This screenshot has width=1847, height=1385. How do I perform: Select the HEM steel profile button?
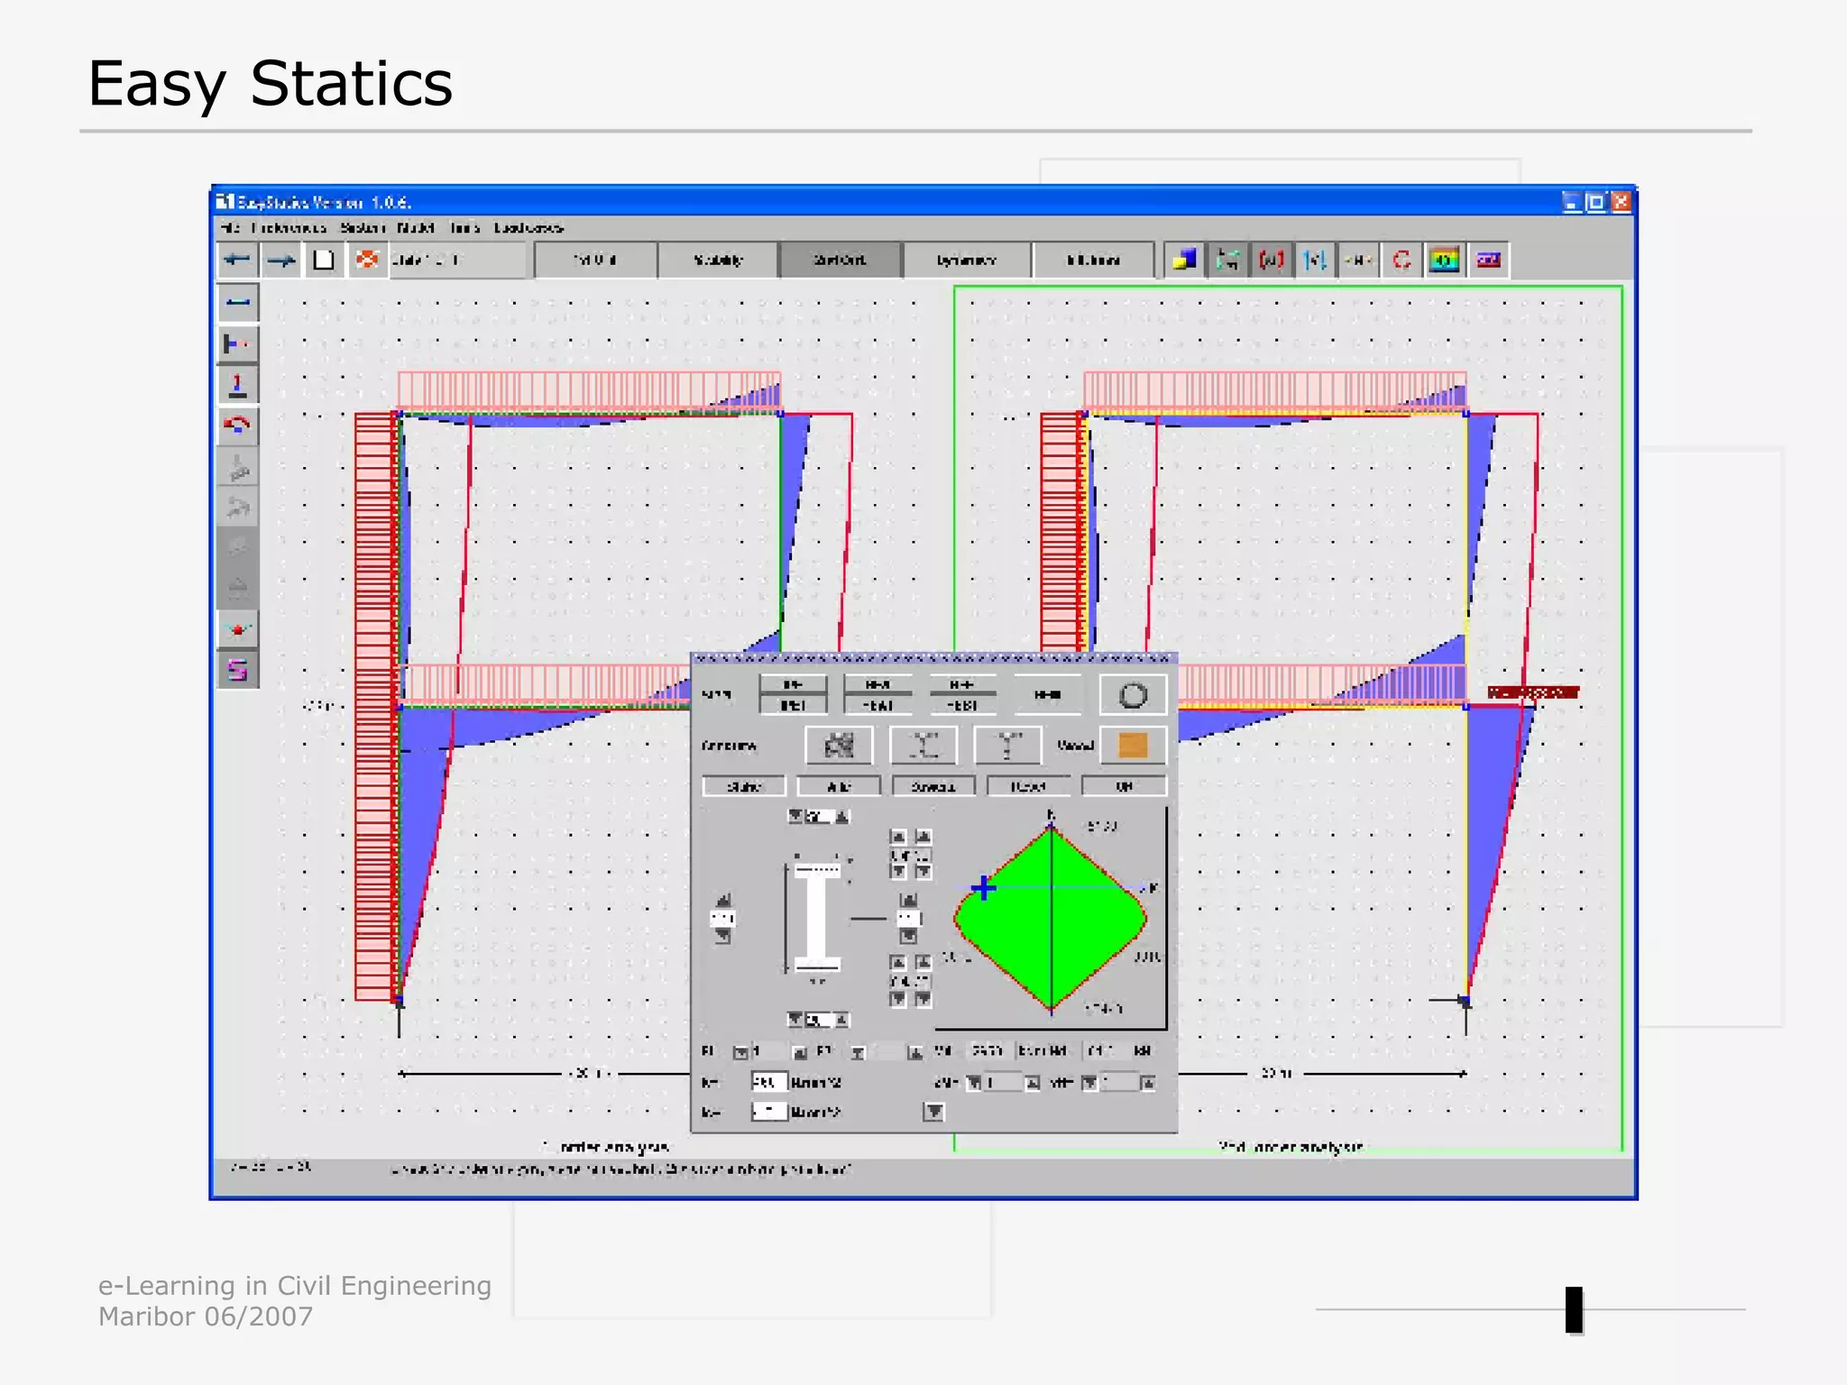pyautogui.click(x=1047, y=695)
